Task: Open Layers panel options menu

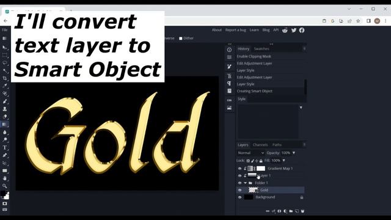Action: coord(304,145)
